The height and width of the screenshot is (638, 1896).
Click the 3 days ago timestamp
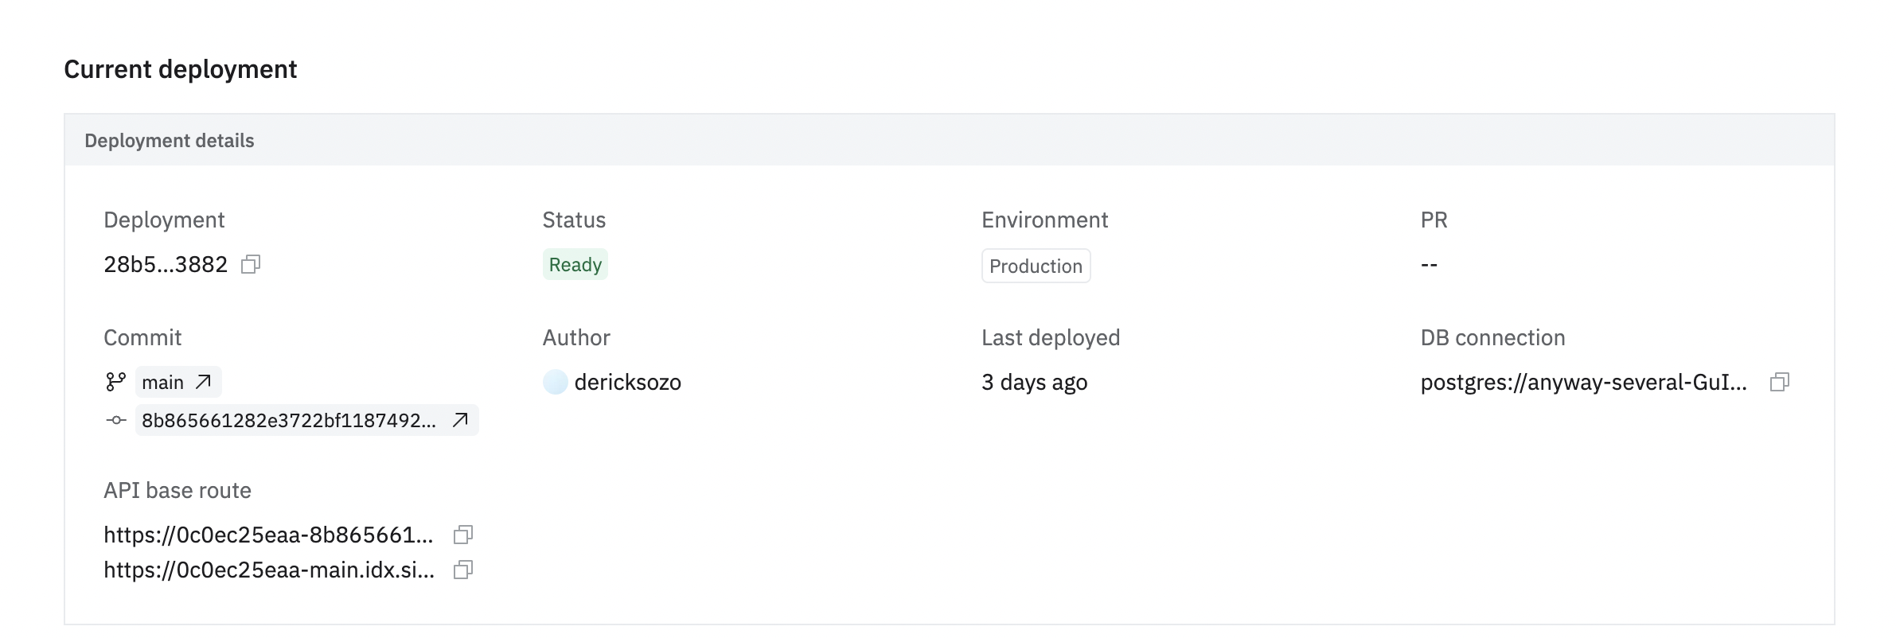click(x=1034, y=383)
